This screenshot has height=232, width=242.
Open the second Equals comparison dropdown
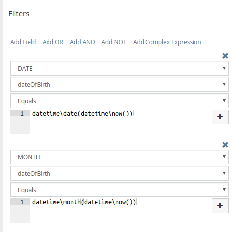point(119,190)
